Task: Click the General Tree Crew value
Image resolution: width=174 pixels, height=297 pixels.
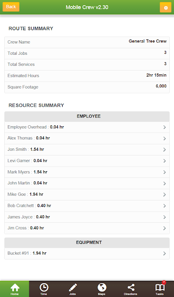Action: [148, 41]
